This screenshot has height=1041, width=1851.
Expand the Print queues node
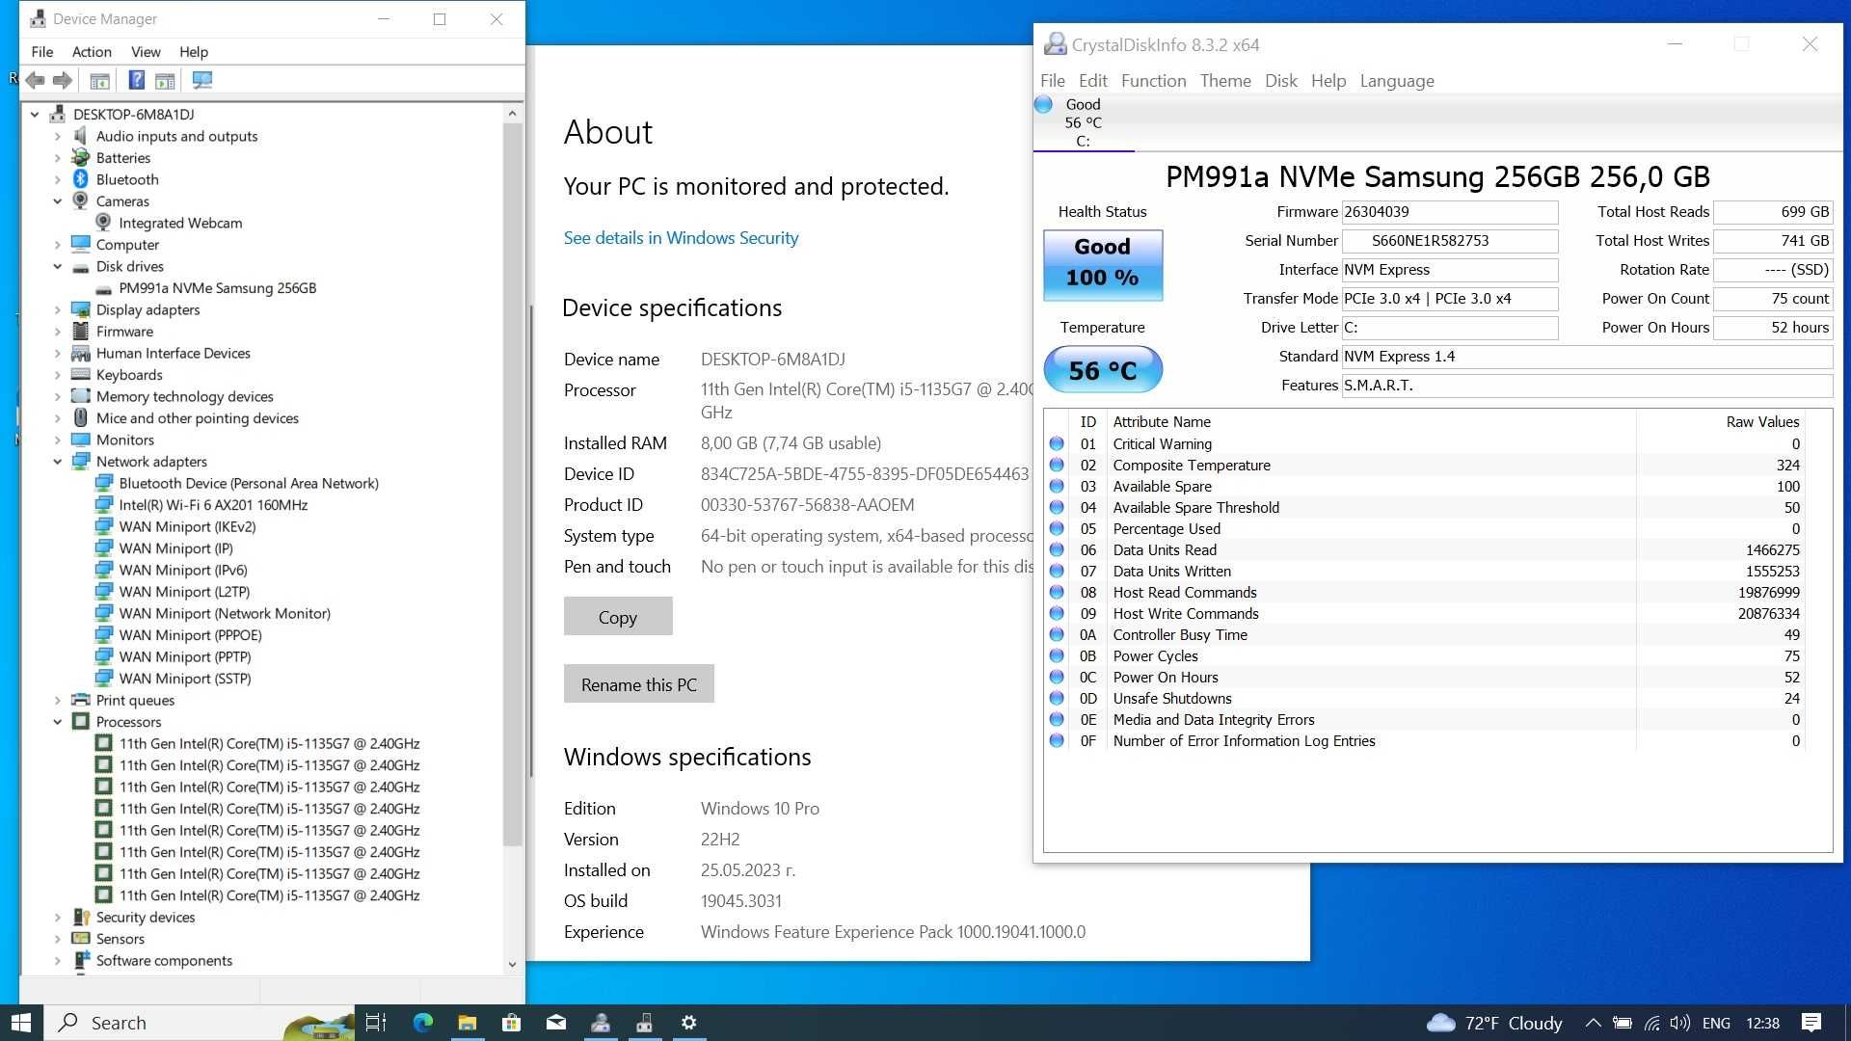[x=57, y=700]
